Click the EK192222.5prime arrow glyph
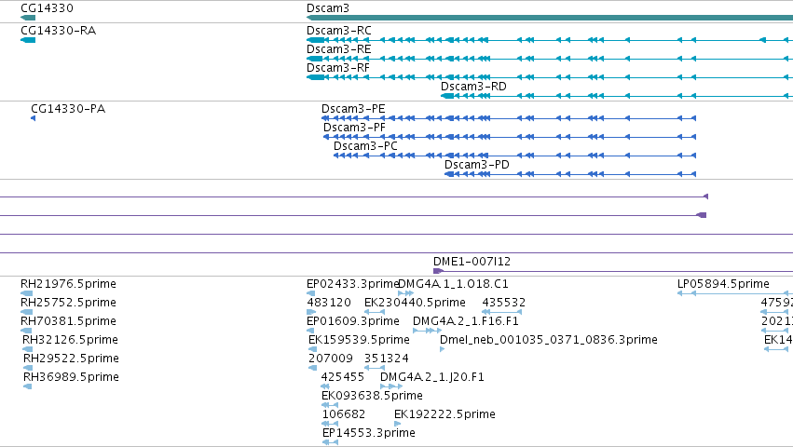 [x=398, y=424]
